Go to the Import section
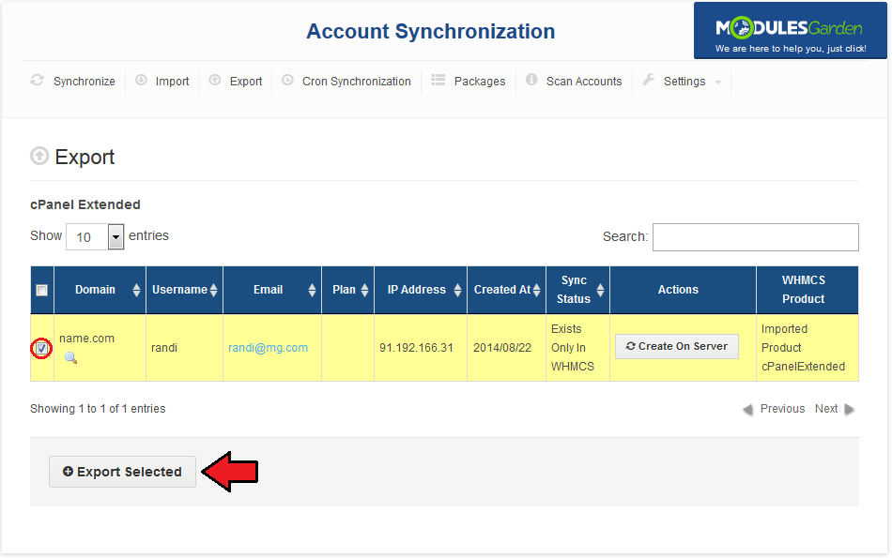The width and height of the screenshot is (892, 558). point(173,82)
